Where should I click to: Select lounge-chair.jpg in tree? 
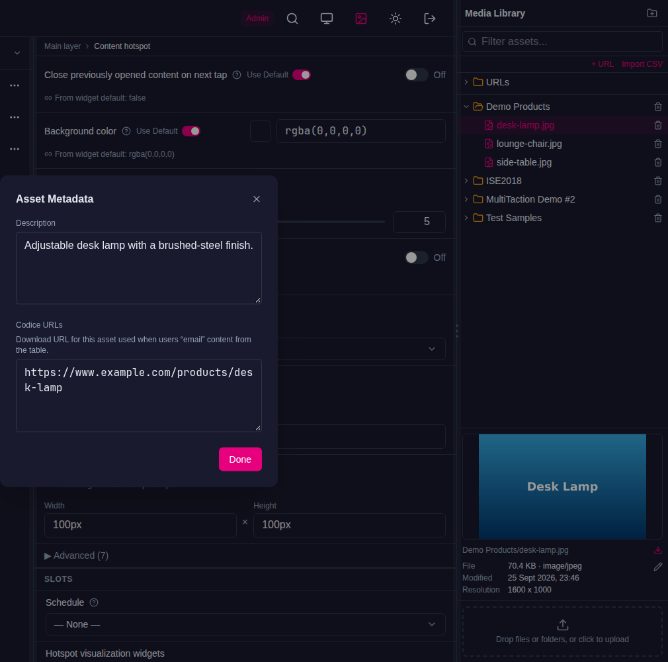point(528,144)
